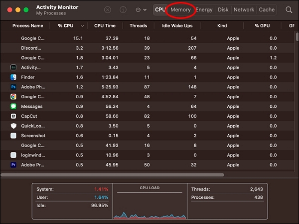Screen dimensions: 299x224
Task: Click the QuickLoo... process name
Action: click(33, 126)
